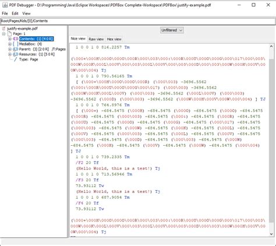Click the Resources dictionary icon
Image resolution: width=276 pixels, height=246 pixels.
tap(16, 54)
